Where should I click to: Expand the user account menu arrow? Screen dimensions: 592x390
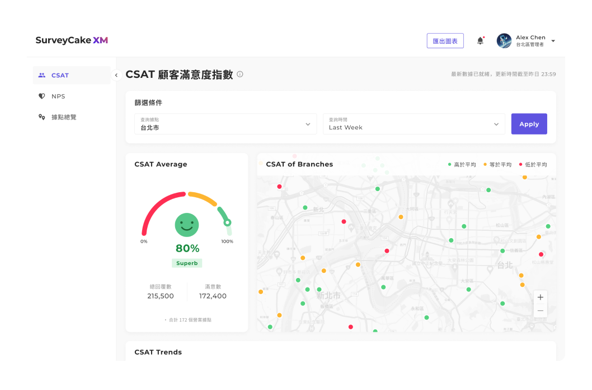pos(553,41)
